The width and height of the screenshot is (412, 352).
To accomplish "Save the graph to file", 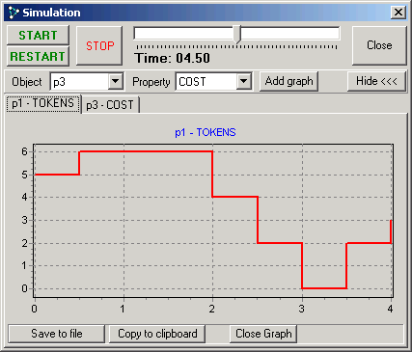I will tap(57, 334).
